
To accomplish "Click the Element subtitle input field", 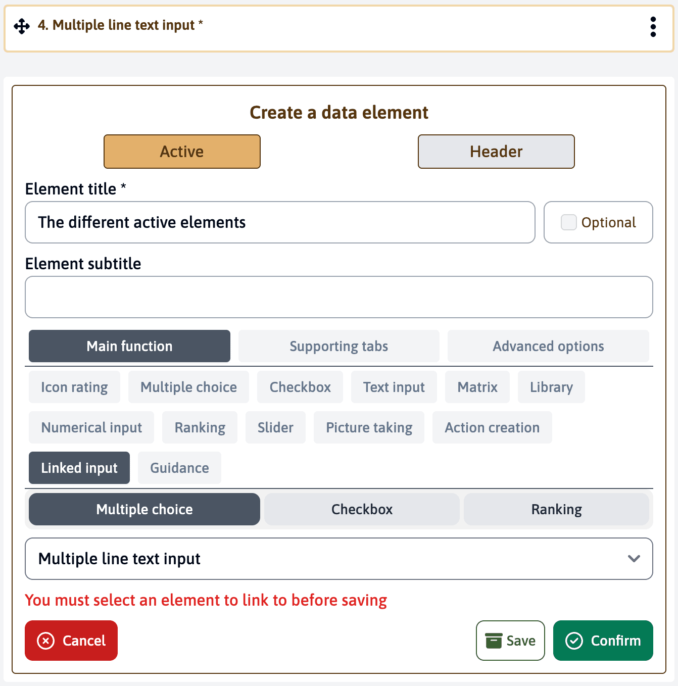I will (x=338, y=297).
